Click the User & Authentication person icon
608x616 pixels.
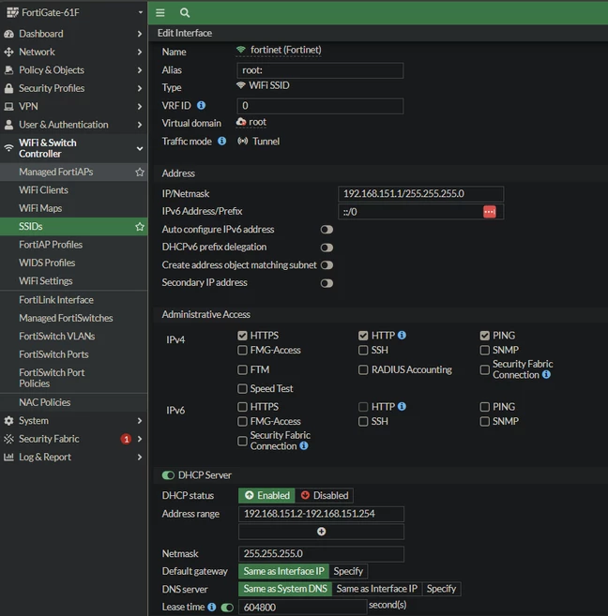pos(8,125)
